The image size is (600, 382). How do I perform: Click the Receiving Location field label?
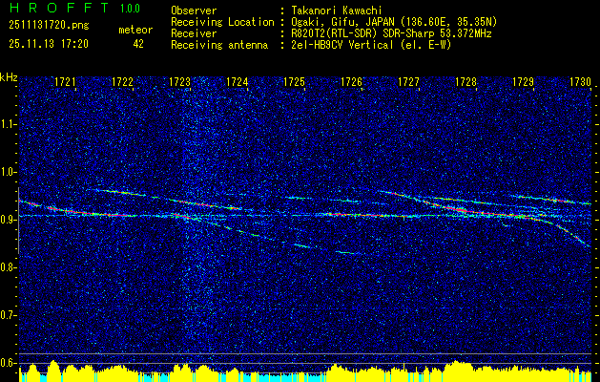tap(222, 22)
